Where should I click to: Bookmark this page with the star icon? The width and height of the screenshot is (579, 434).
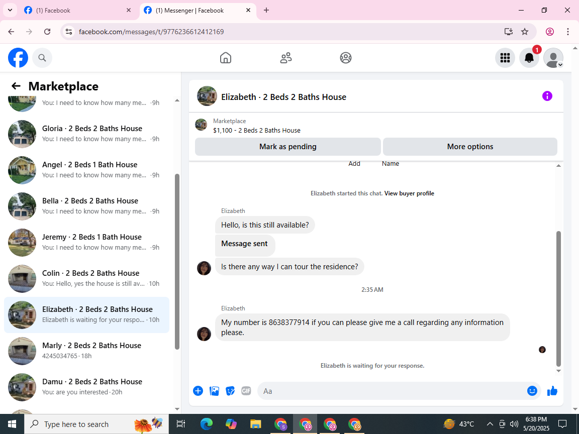click(525, 32)
